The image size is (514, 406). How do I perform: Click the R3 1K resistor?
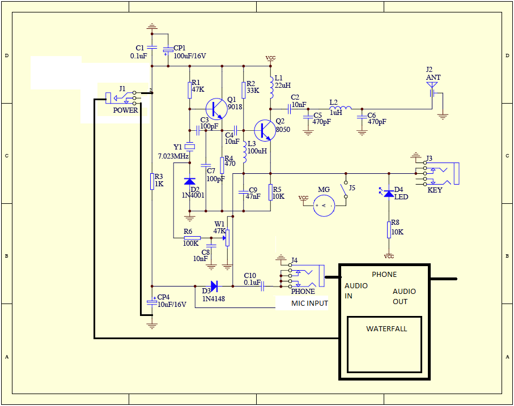(152, 181)
